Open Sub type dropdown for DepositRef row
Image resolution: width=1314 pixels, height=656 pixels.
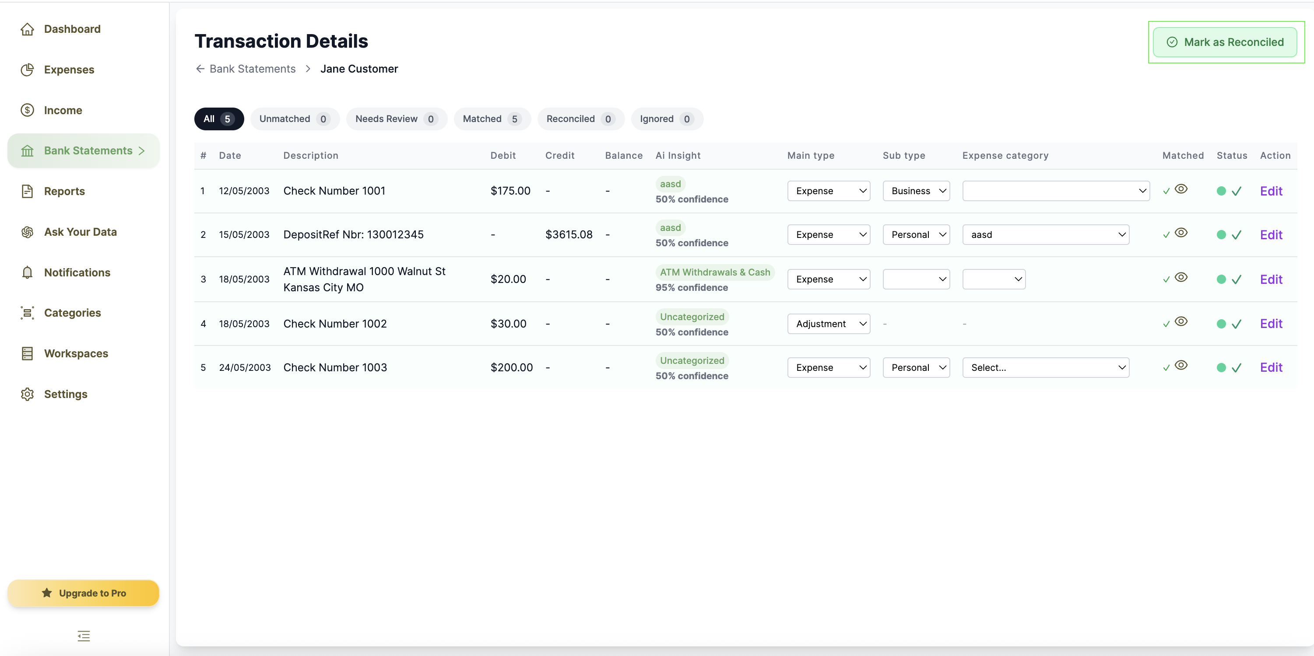coord(916,234)
